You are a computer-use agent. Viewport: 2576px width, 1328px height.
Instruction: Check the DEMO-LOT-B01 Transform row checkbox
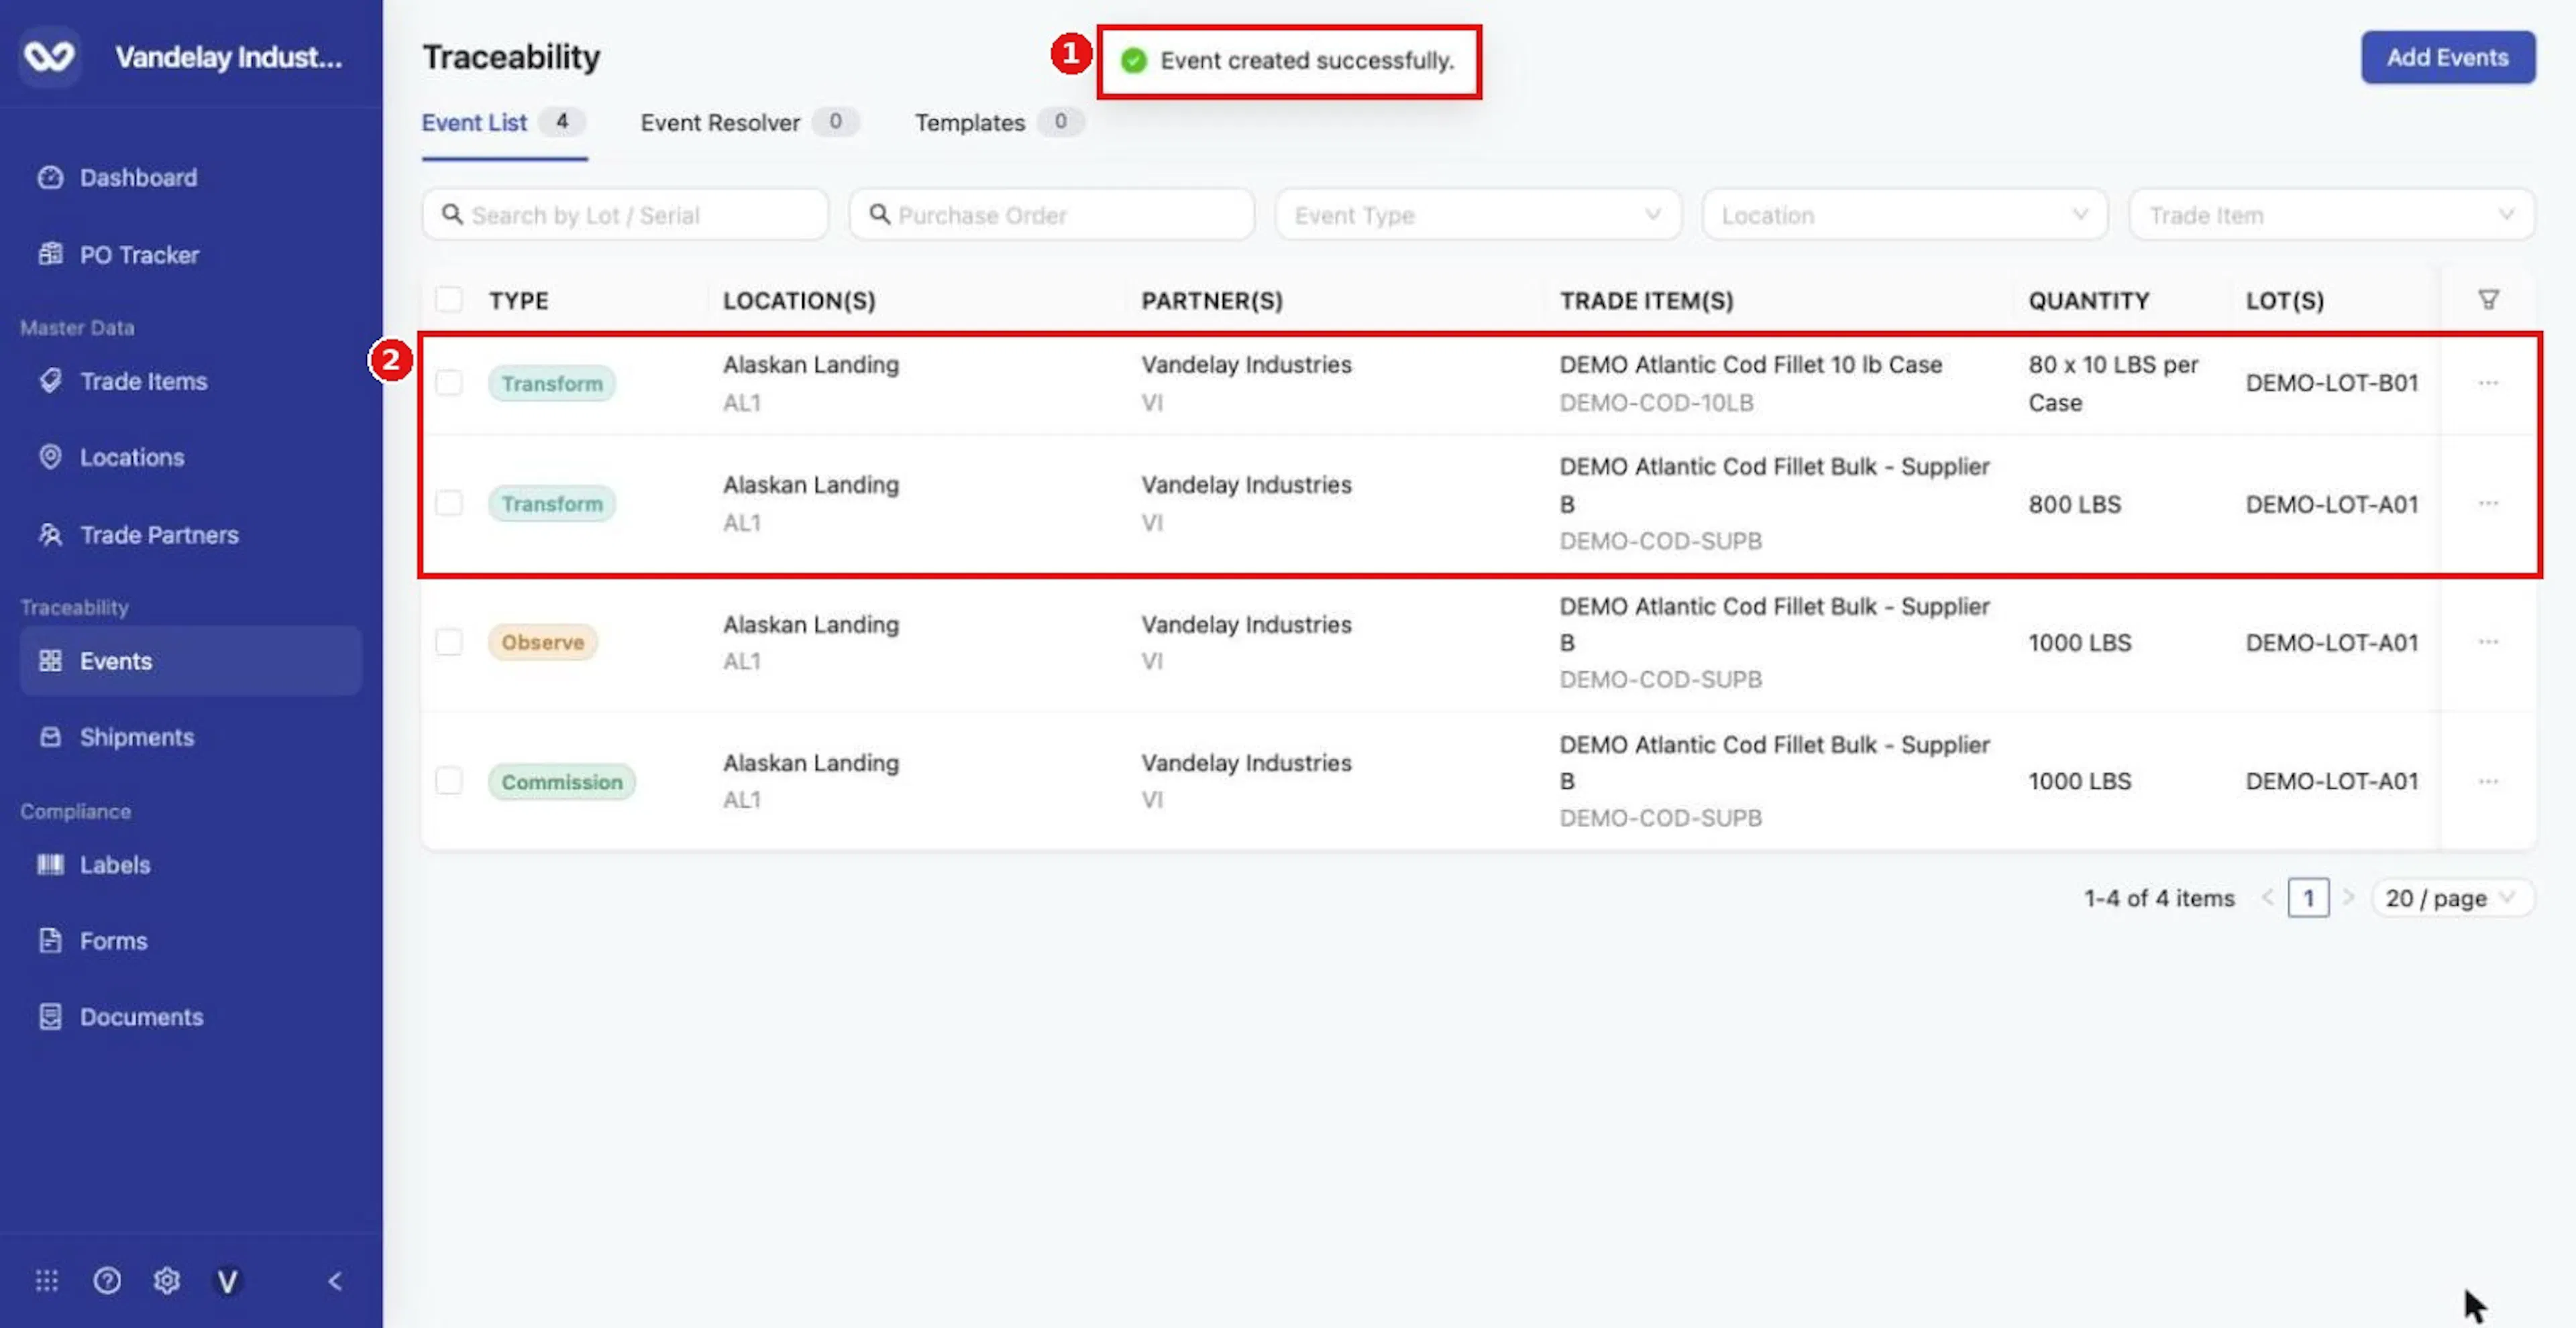coord(449,383)
